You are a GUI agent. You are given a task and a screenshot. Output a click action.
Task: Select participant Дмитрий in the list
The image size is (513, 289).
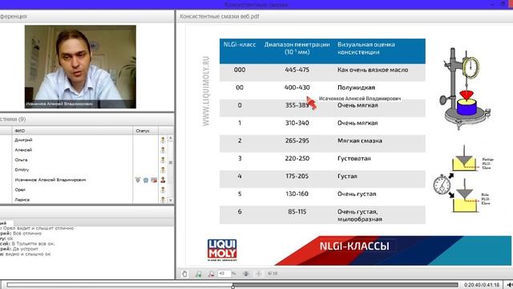point(23,140)
